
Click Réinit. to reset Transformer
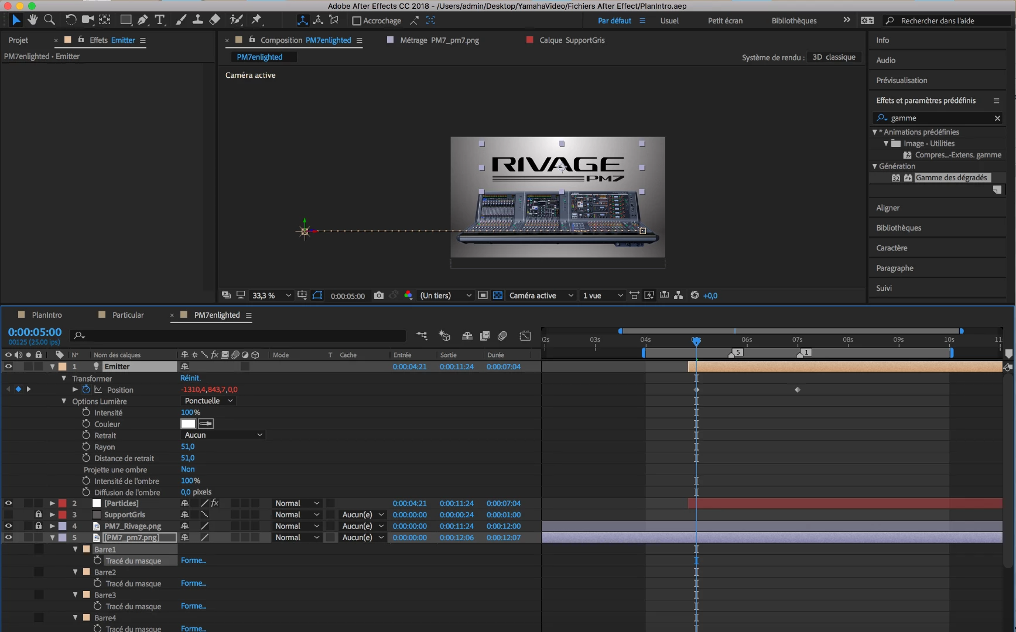(x=190, y=378)
